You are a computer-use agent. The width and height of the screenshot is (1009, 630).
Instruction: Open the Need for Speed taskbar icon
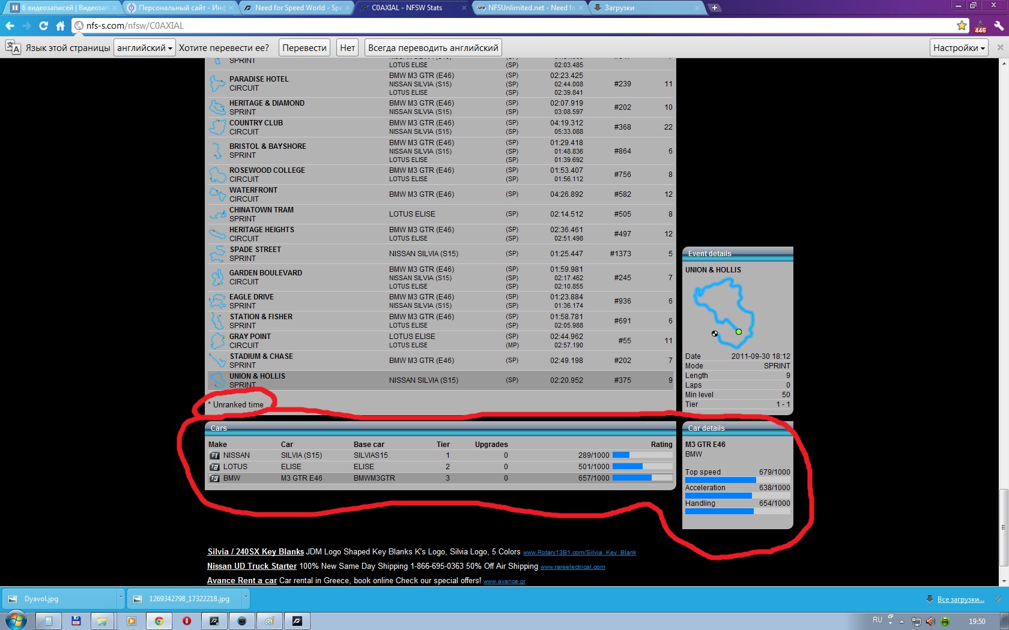point(297,621)
